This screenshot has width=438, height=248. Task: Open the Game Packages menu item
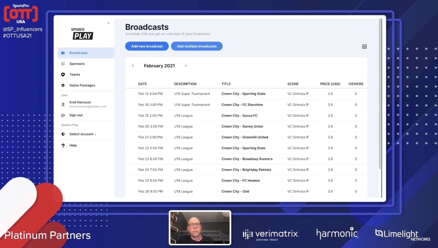pyautogui.click(x=82, y=85)
